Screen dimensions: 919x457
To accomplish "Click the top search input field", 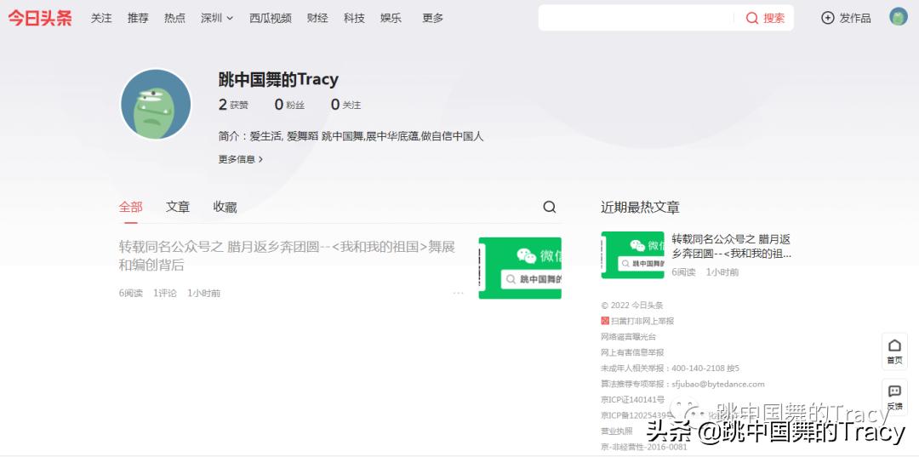I will click(636, 18).
